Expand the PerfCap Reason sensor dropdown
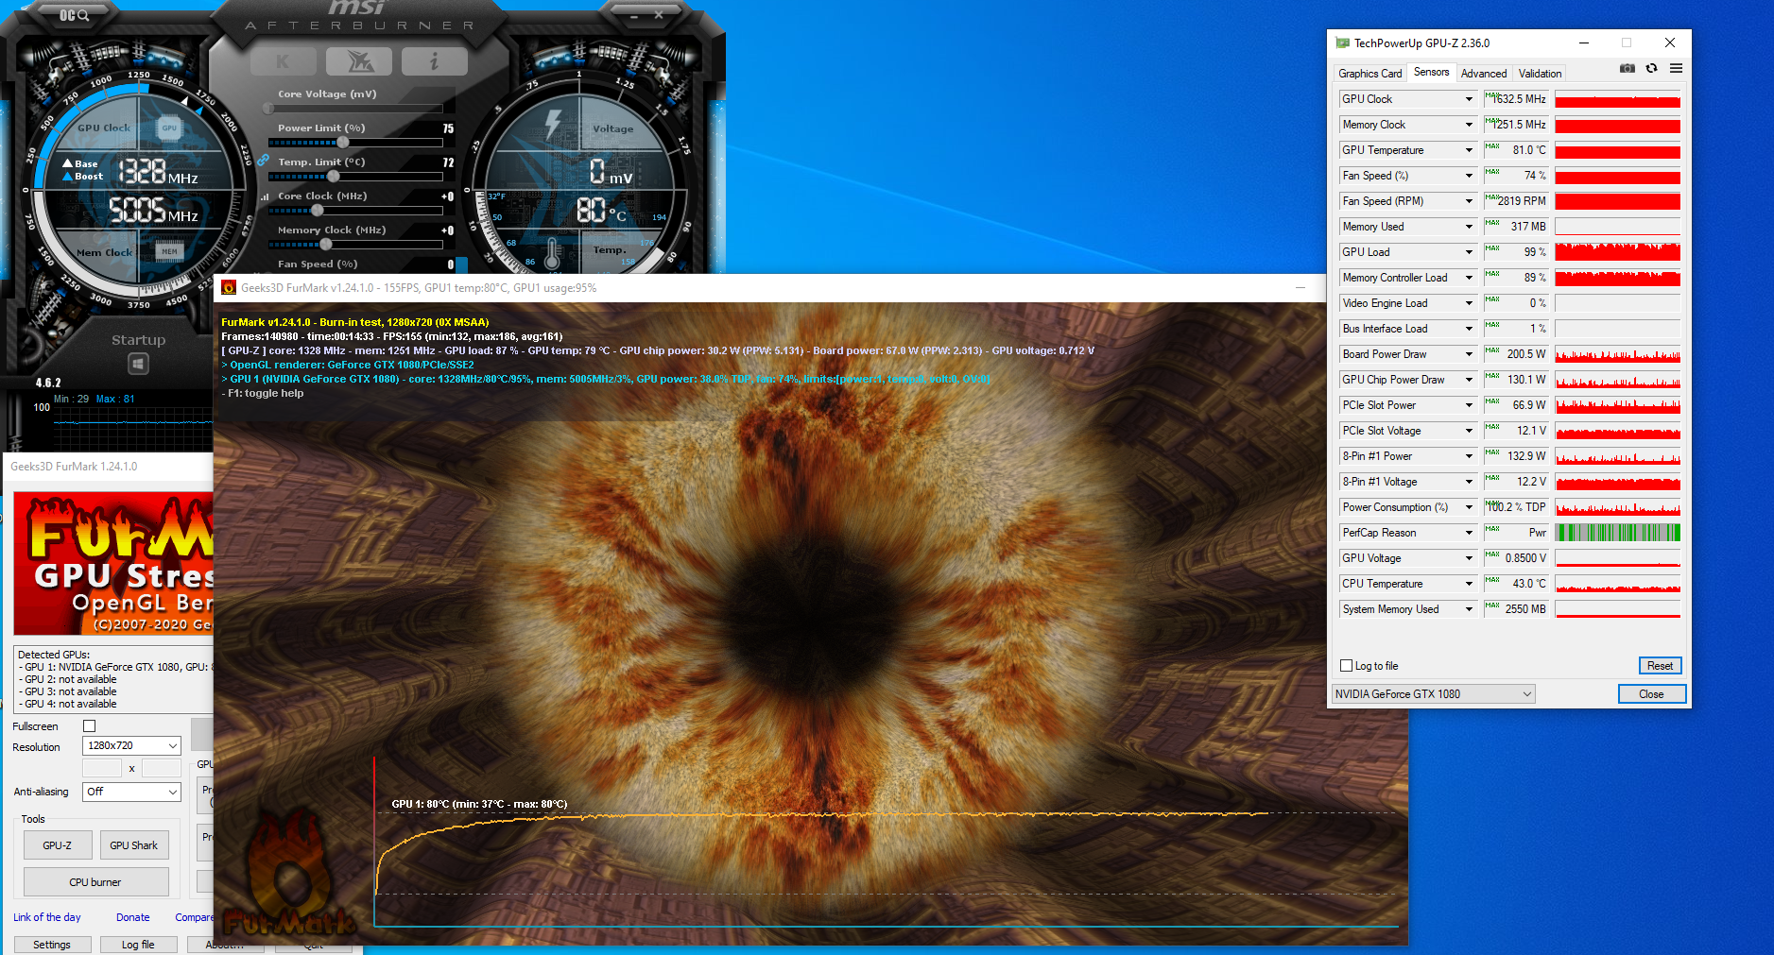 point(1469,533)
